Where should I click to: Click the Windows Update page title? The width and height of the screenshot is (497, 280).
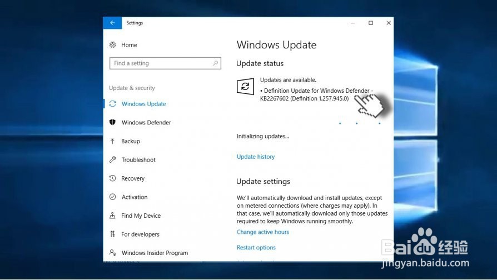(x=276, y=45)
